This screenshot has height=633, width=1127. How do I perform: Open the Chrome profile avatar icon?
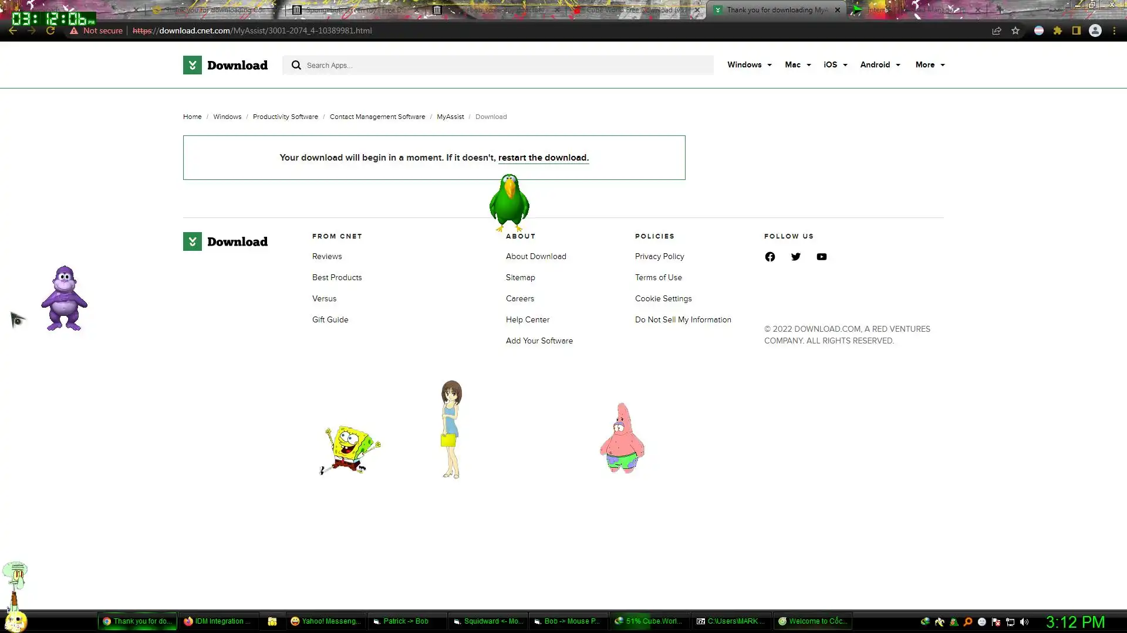pyautogui.click(x=1095, y=31)
